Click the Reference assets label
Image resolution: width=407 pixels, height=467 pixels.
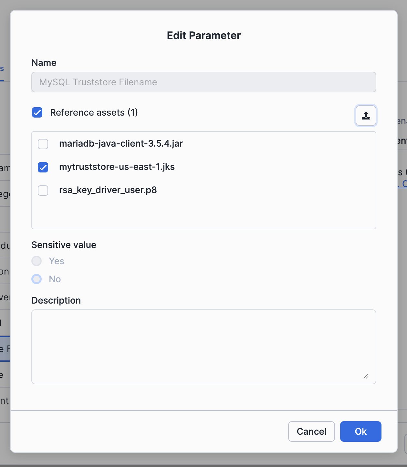94,112
